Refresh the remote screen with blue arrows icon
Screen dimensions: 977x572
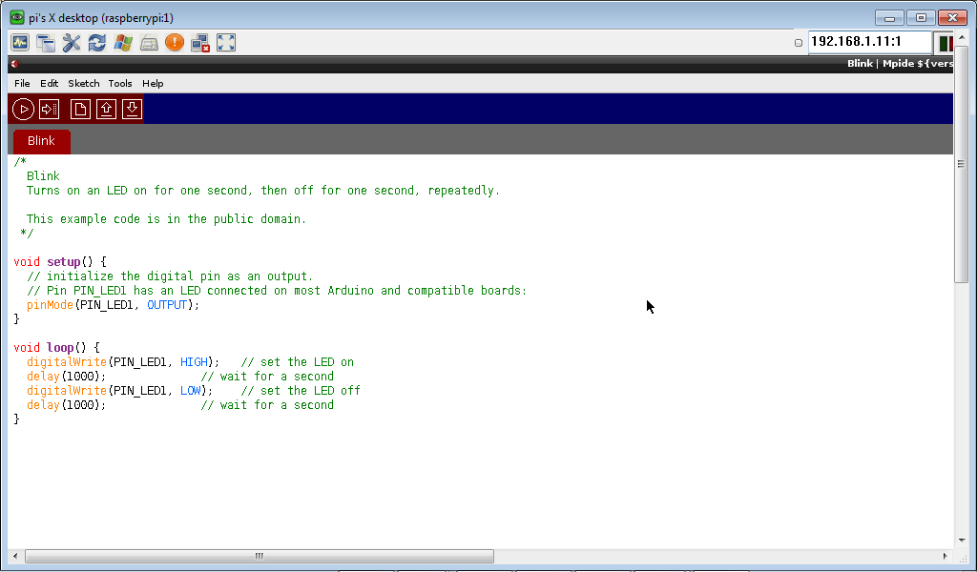click(97, 42)
